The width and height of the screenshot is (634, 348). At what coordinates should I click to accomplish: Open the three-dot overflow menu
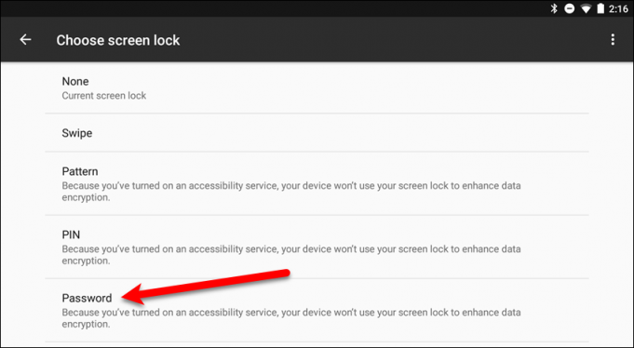(x=613, y=40)
